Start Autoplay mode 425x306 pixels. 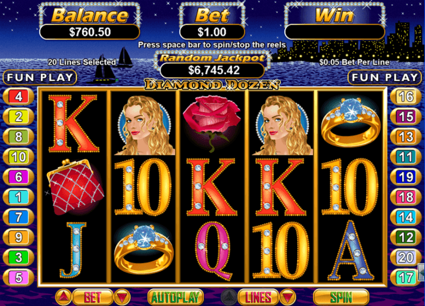point(176,297)
